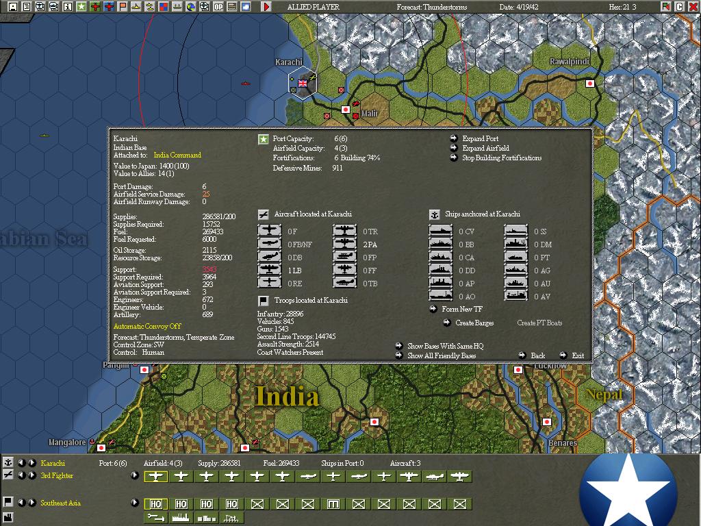Image resolution: width=701 pixels, height=526 pixels.
Task: Select next land unit after Southeast Asia
Action: click(32, 502)
